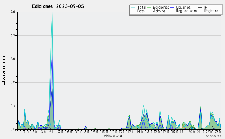Click the '21 h' x-axis label
The image size is (225, 139).
[x=200, y=131]
